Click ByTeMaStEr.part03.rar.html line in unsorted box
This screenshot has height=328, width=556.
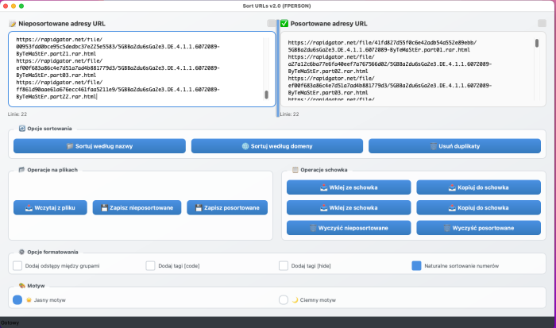[56, 75]
